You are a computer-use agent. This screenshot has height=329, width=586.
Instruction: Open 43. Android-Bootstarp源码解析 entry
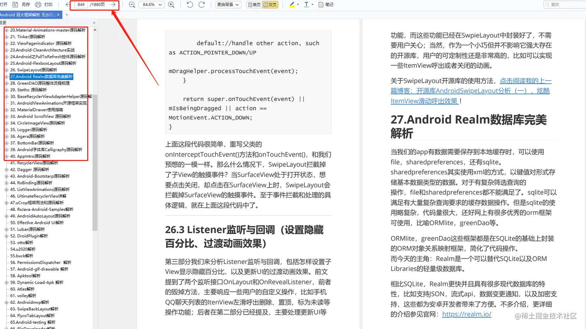tap(40, 176)
